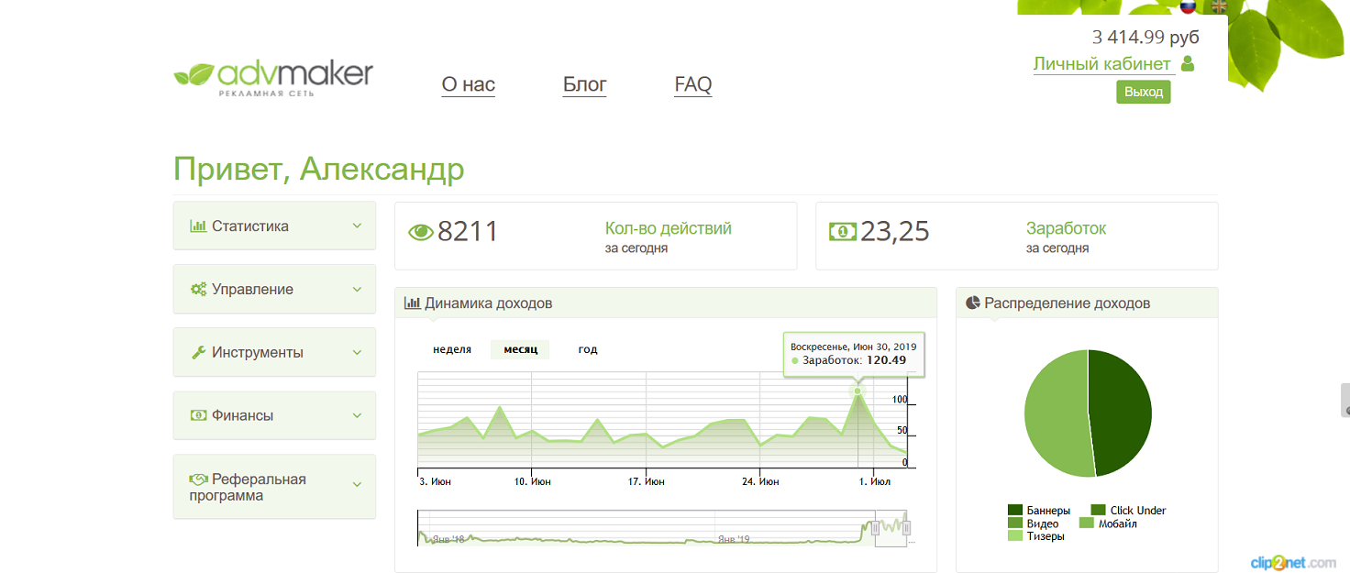Screen dimensions: 1350x573
Task: Open the Личный кабинет link
Action: click(x=1102, y=64)
